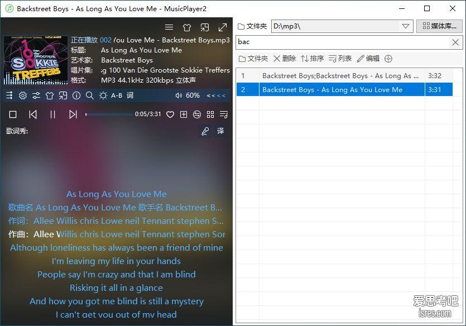The image size is (466, 326).
Task: Click the 'As Long As You Love Me' lyric title line
Action: (117, 194)
